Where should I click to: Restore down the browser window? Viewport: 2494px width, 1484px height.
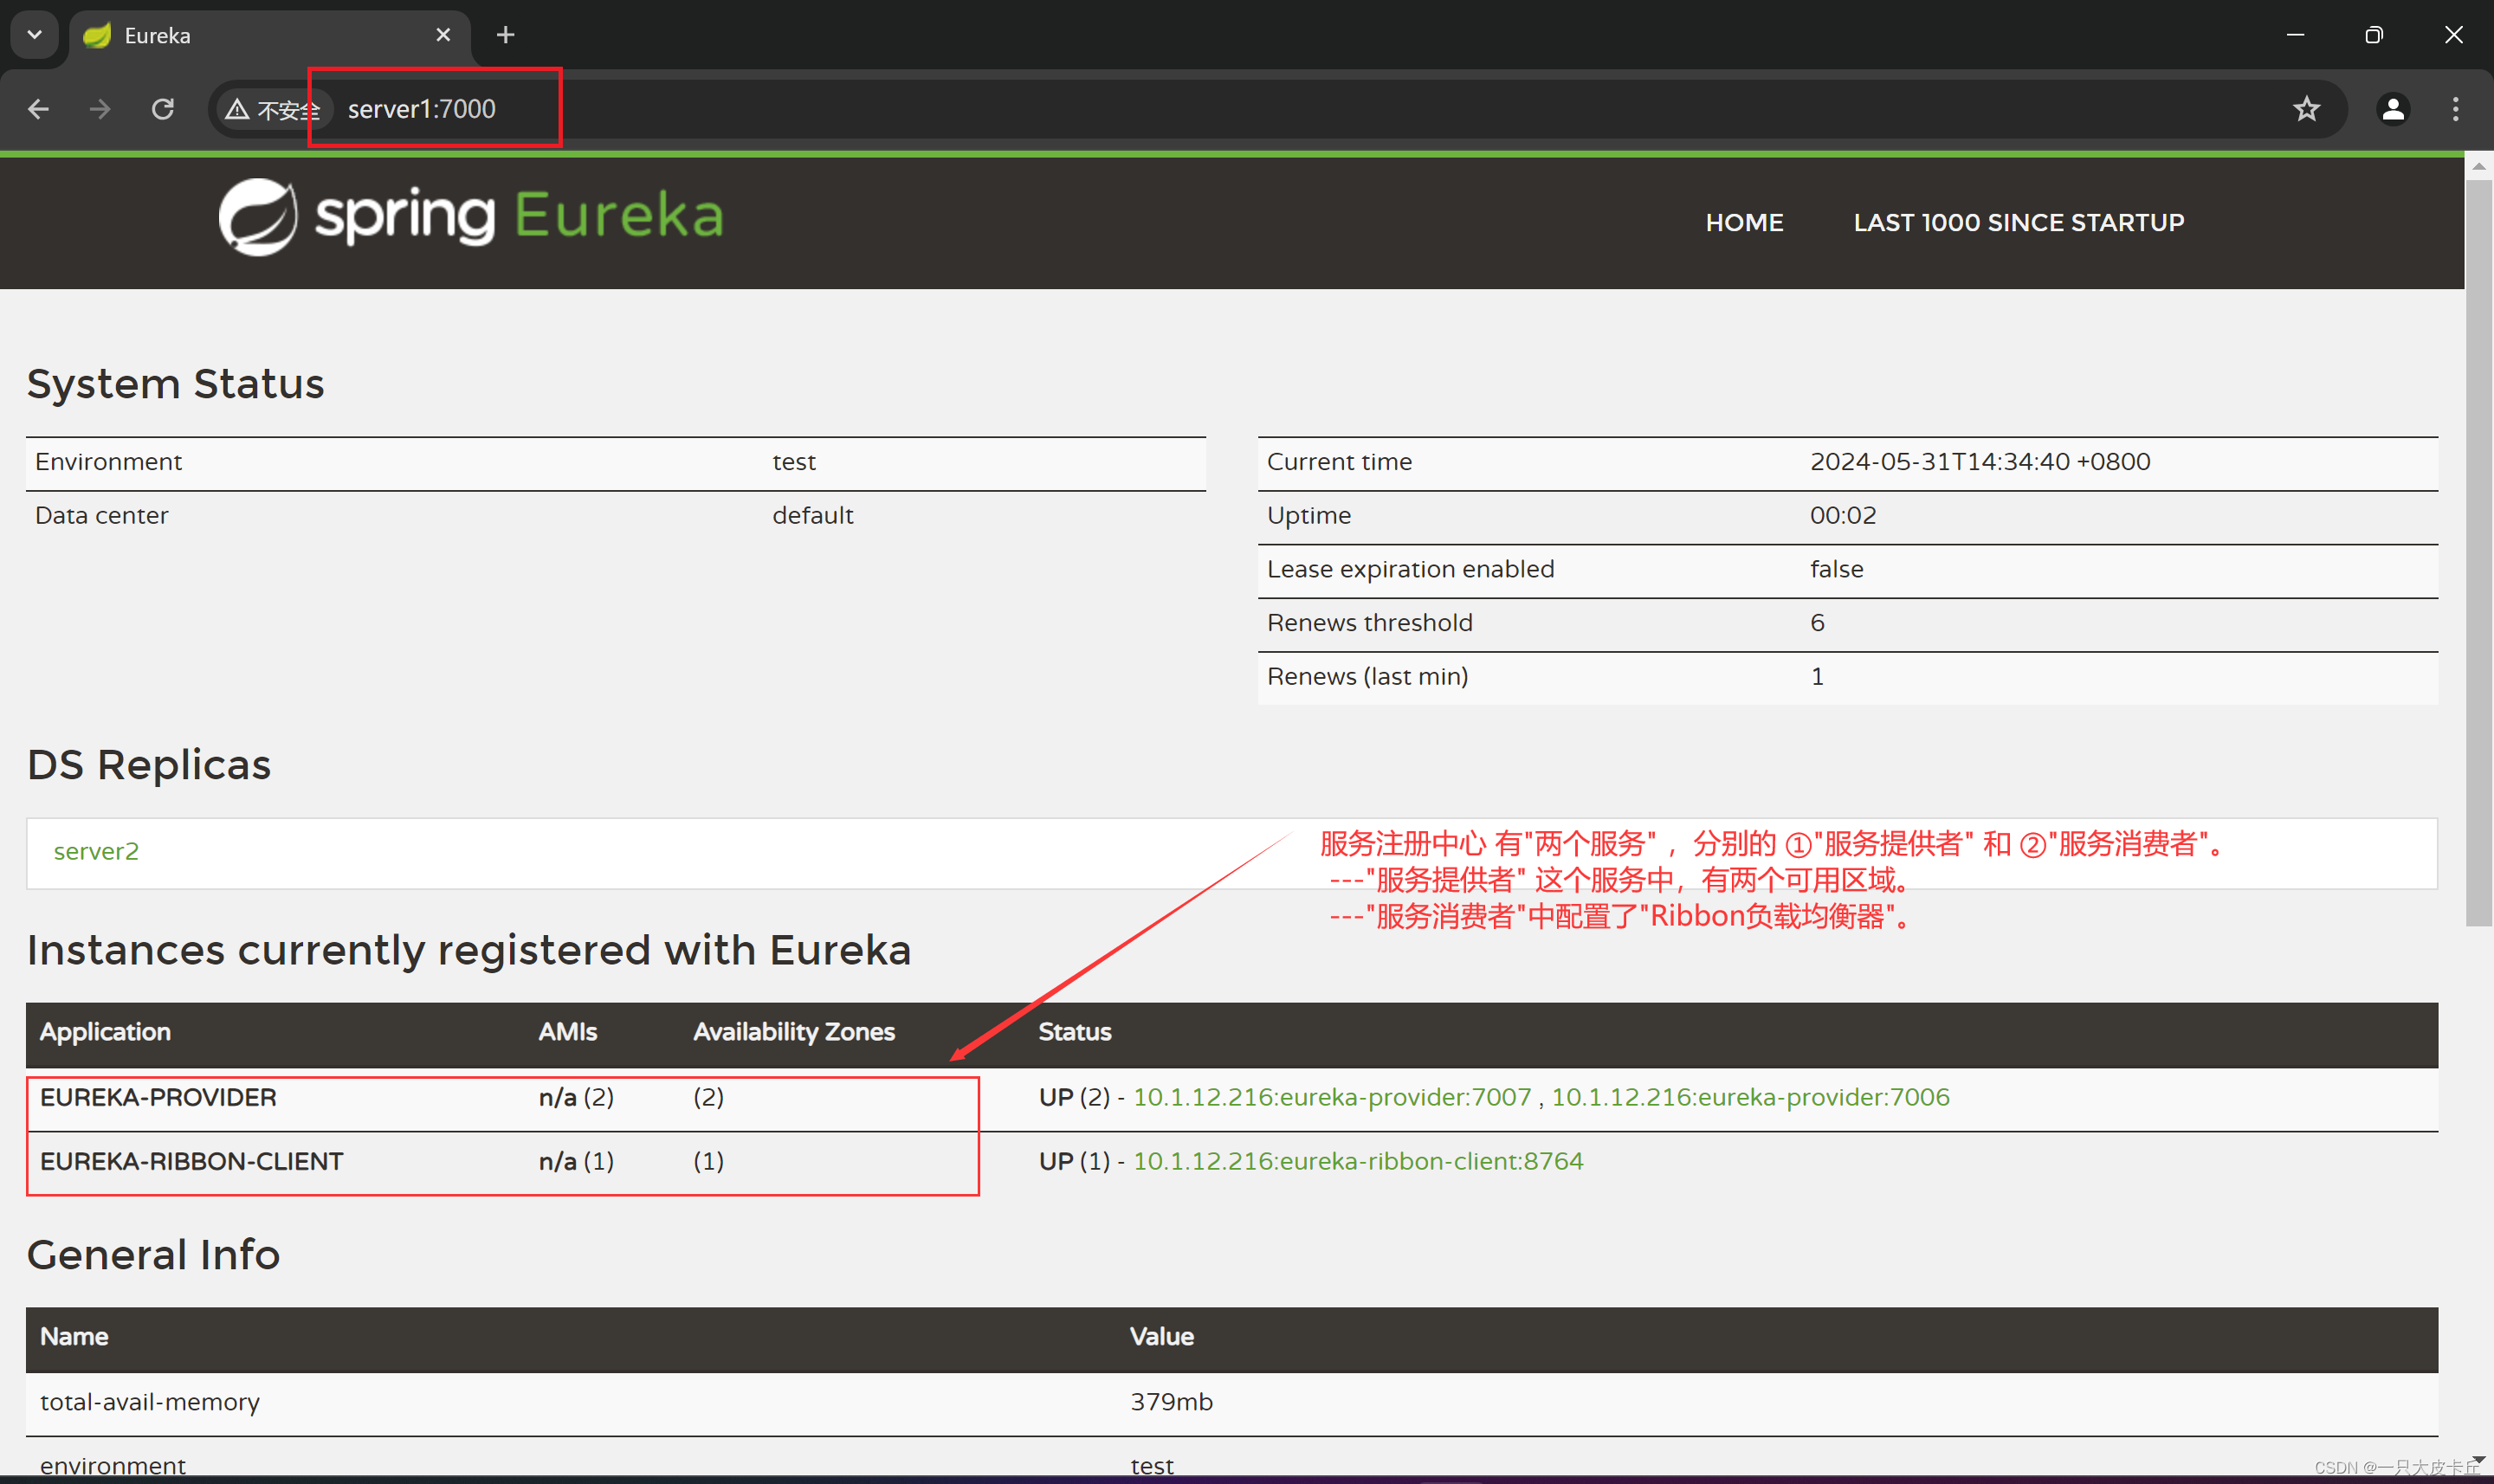2374,35
